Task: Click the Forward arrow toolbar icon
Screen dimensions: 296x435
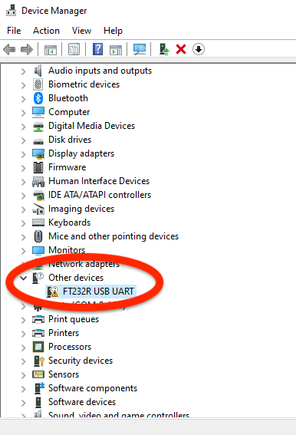Action: pos(27,50)
